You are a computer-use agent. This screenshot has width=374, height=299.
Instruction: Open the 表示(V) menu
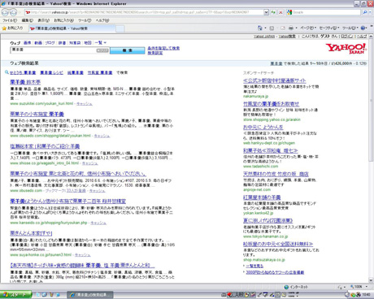pos(43,20)
